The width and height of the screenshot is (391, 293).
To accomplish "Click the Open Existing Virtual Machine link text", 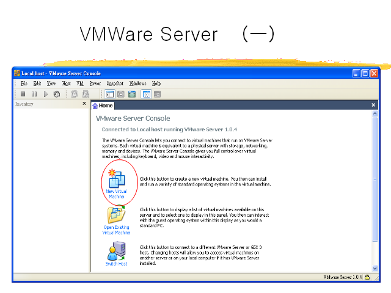I will point(117,230).
